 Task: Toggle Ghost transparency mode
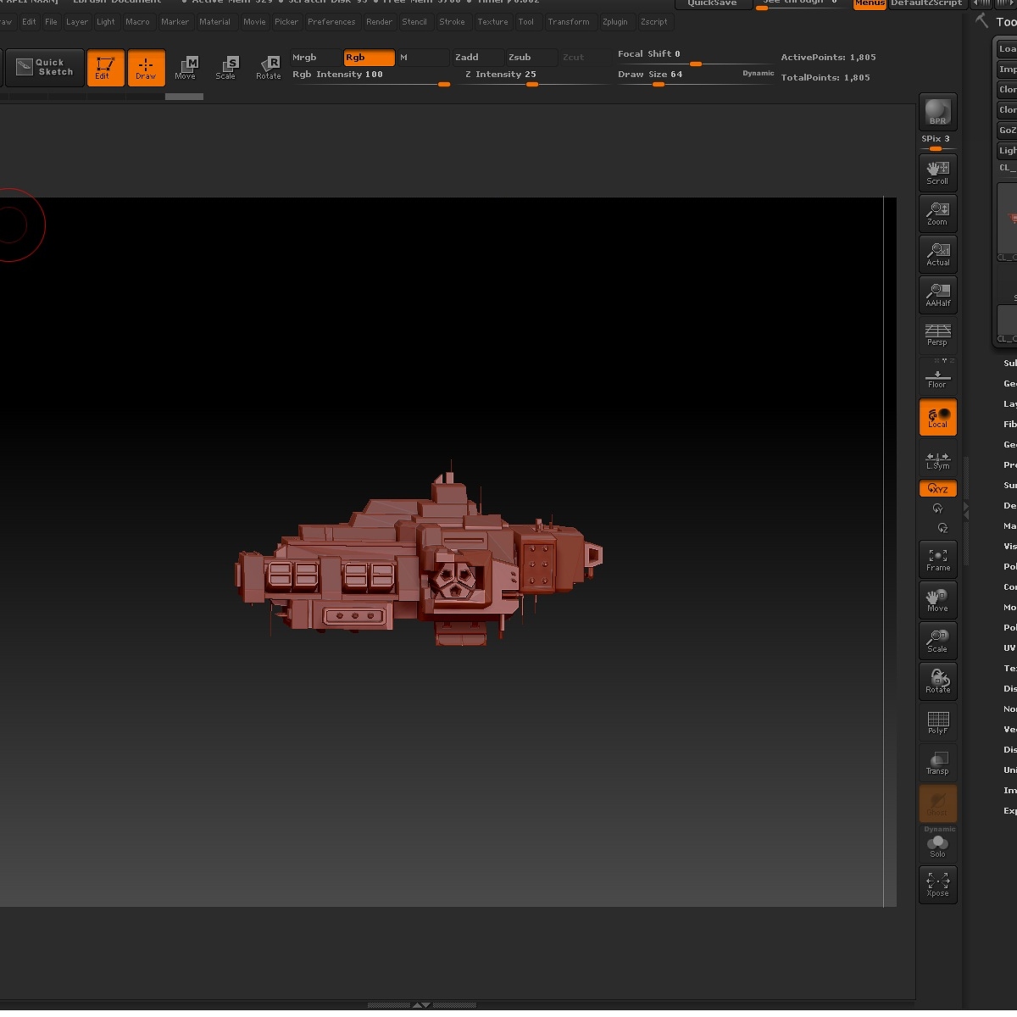point(937,803)
